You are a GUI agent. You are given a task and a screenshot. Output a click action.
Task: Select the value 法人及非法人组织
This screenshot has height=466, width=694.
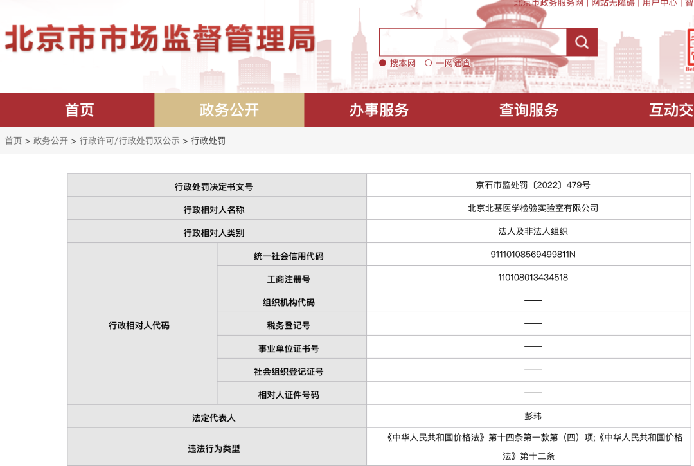click(533, 231)
